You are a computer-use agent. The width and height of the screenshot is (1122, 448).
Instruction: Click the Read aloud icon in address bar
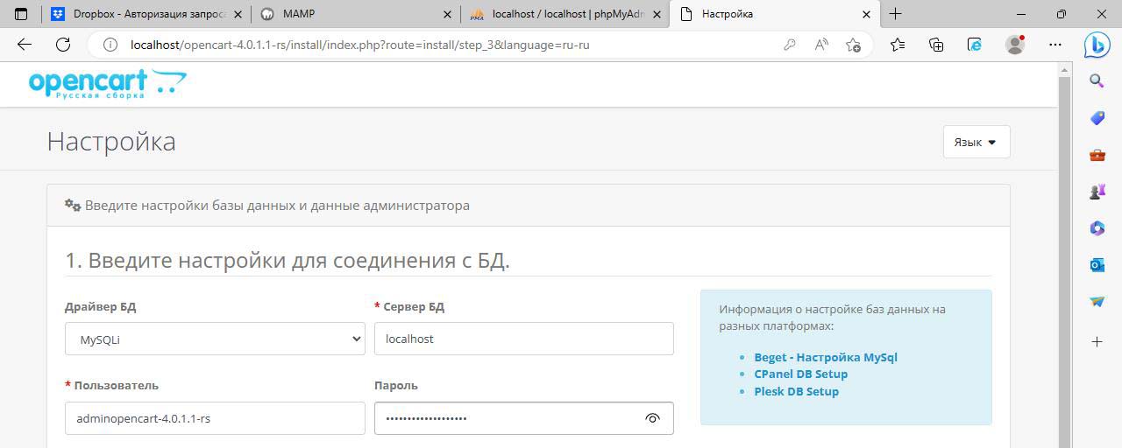(x=821, y=45)
